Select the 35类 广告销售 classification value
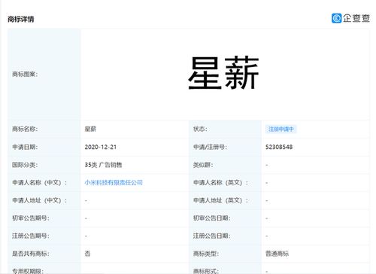Screen dimensions: 376x274 103,165
